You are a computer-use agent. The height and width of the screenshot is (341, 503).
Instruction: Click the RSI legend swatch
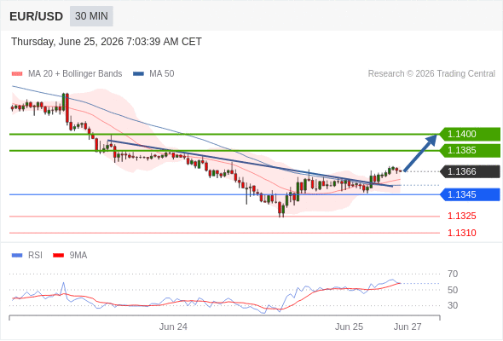(17, 256)
